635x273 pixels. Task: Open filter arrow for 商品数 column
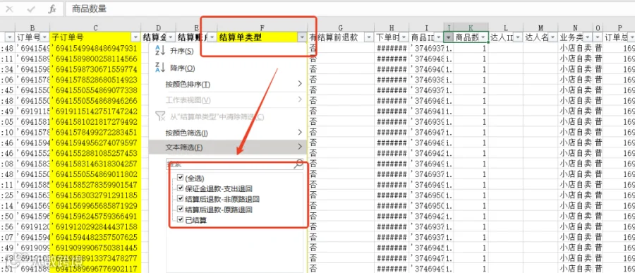[484, 37]
